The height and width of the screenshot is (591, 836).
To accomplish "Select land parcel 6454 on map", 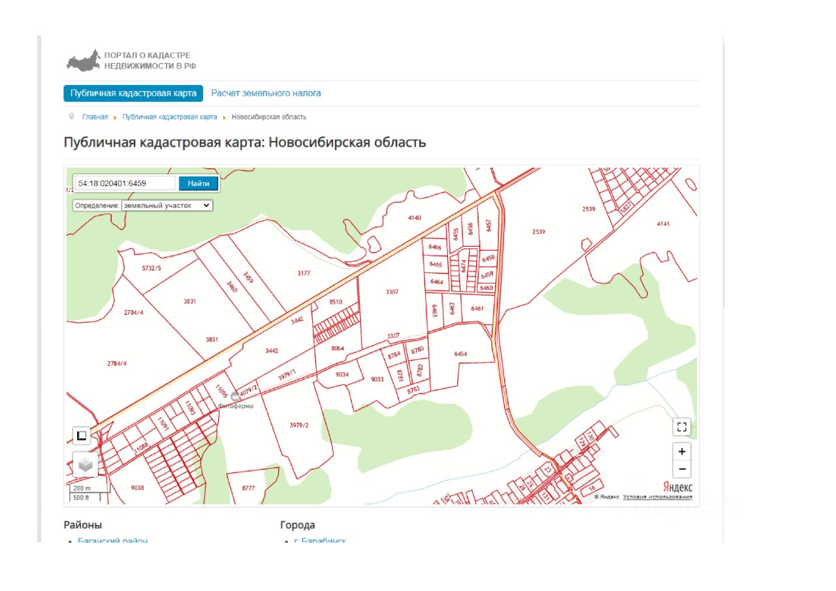I will 460,353.
